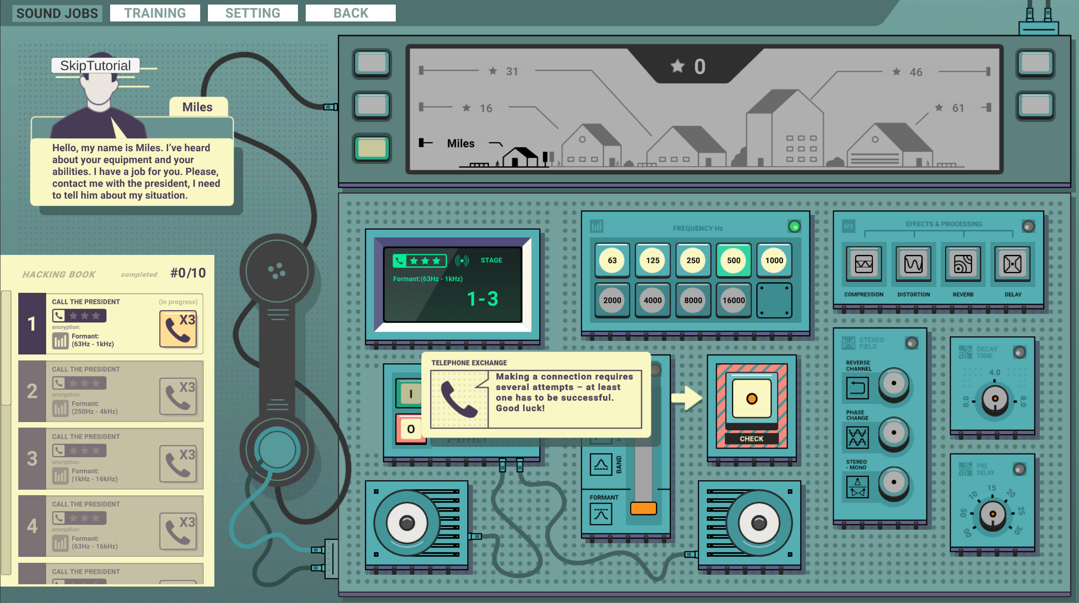1079x603 pixels.
Task: Open the Sound Jobs tab
Action: point(57,13)
